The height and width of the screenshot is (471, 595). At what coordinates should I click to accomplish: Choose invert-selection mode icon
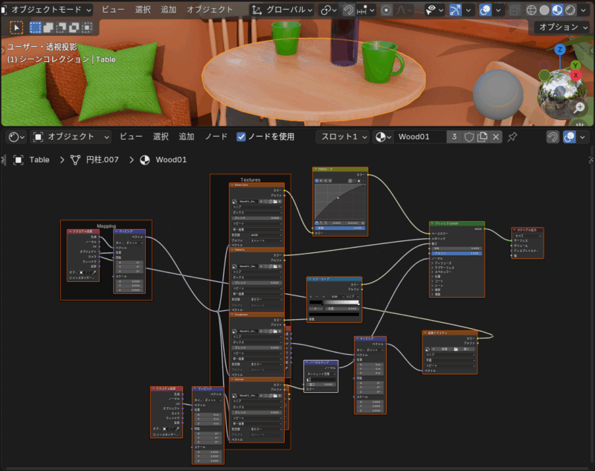coord(74,27)
